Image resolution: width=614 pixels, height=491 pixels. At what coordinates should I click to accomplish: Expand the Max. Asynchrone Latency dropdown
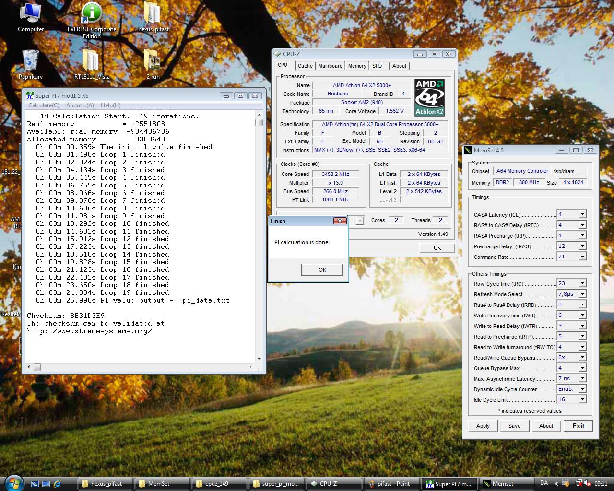(582, 378)
